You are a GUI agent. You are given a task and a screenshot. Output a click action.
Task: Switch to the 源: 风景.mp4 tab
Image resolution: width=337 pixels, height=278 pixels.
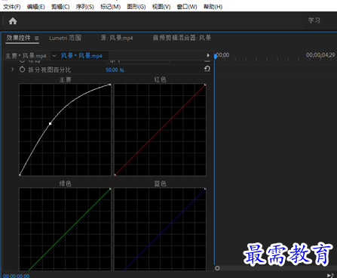pos(117,39)
